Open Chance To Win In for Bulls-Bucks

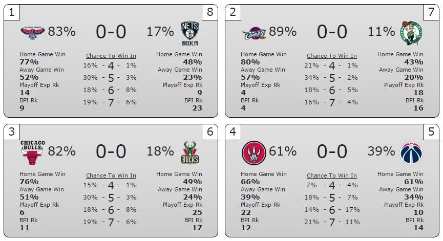111,176
